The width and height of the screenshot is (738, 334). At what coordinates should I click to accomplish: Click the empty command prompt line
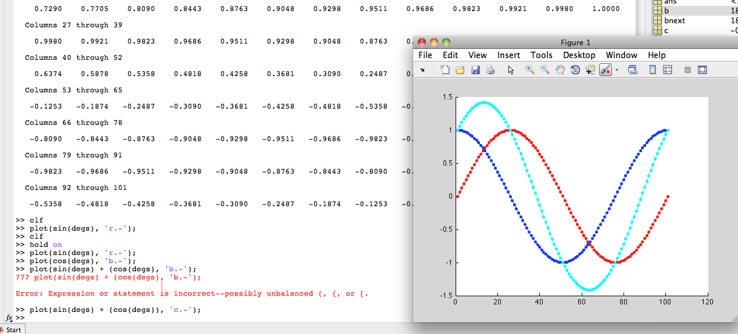[x=20, y=318]
